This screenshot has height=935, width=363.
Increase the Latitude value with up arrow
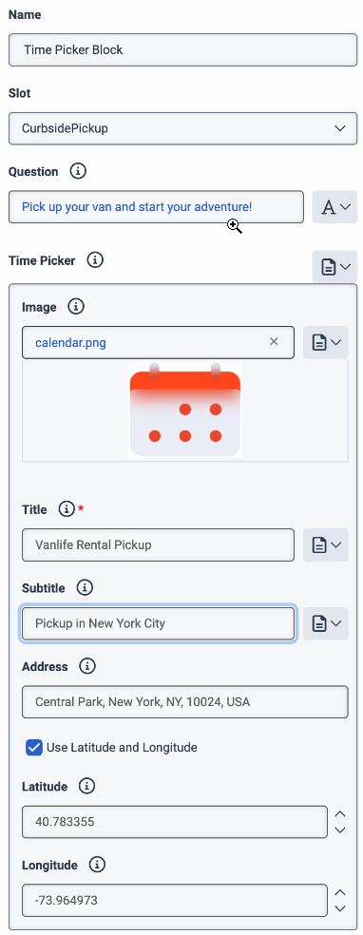[x=340, y=814]
